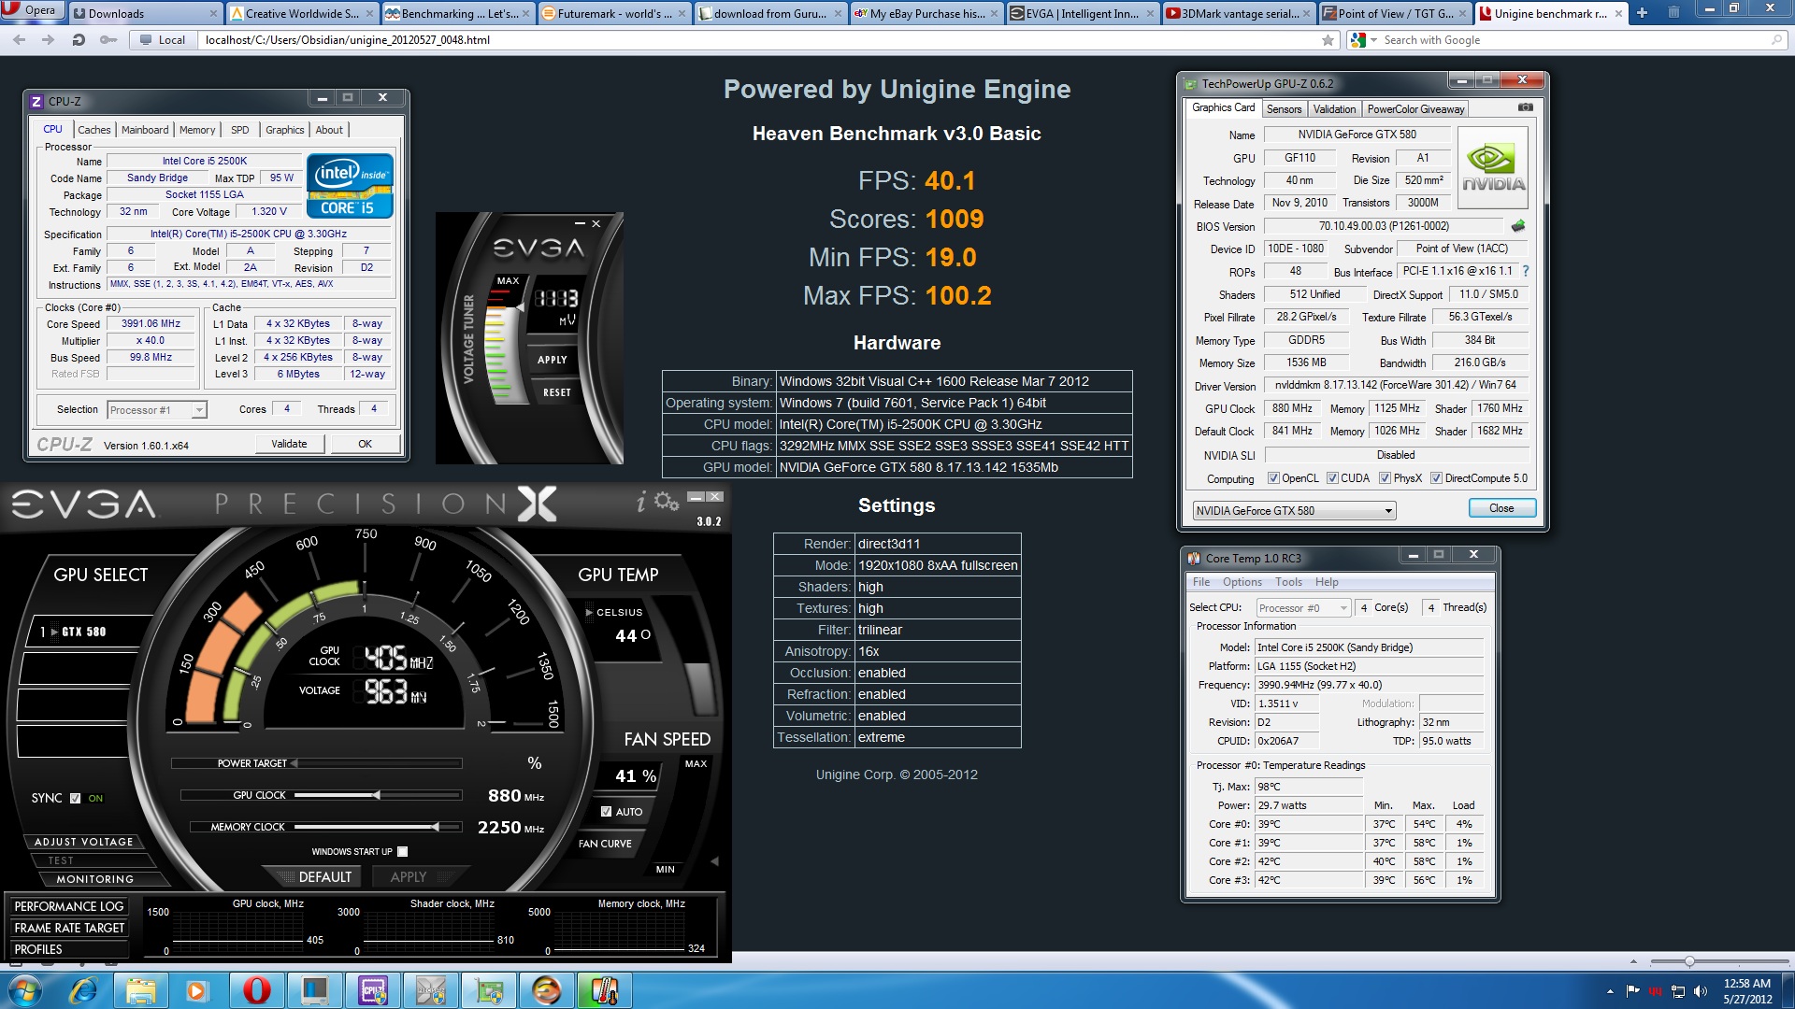
Task: Open Tools menu in Core Temp
Action: pyautogui.click(x=1288, y=582)
